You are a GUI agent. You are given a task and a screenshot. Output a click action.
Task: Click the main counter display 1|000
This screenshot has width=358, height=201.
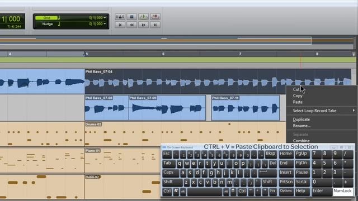point(11,19)
